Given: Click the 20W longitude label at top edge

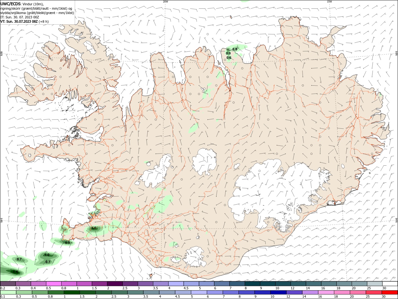Looking at the screenshot, I should tap(165, 2).
